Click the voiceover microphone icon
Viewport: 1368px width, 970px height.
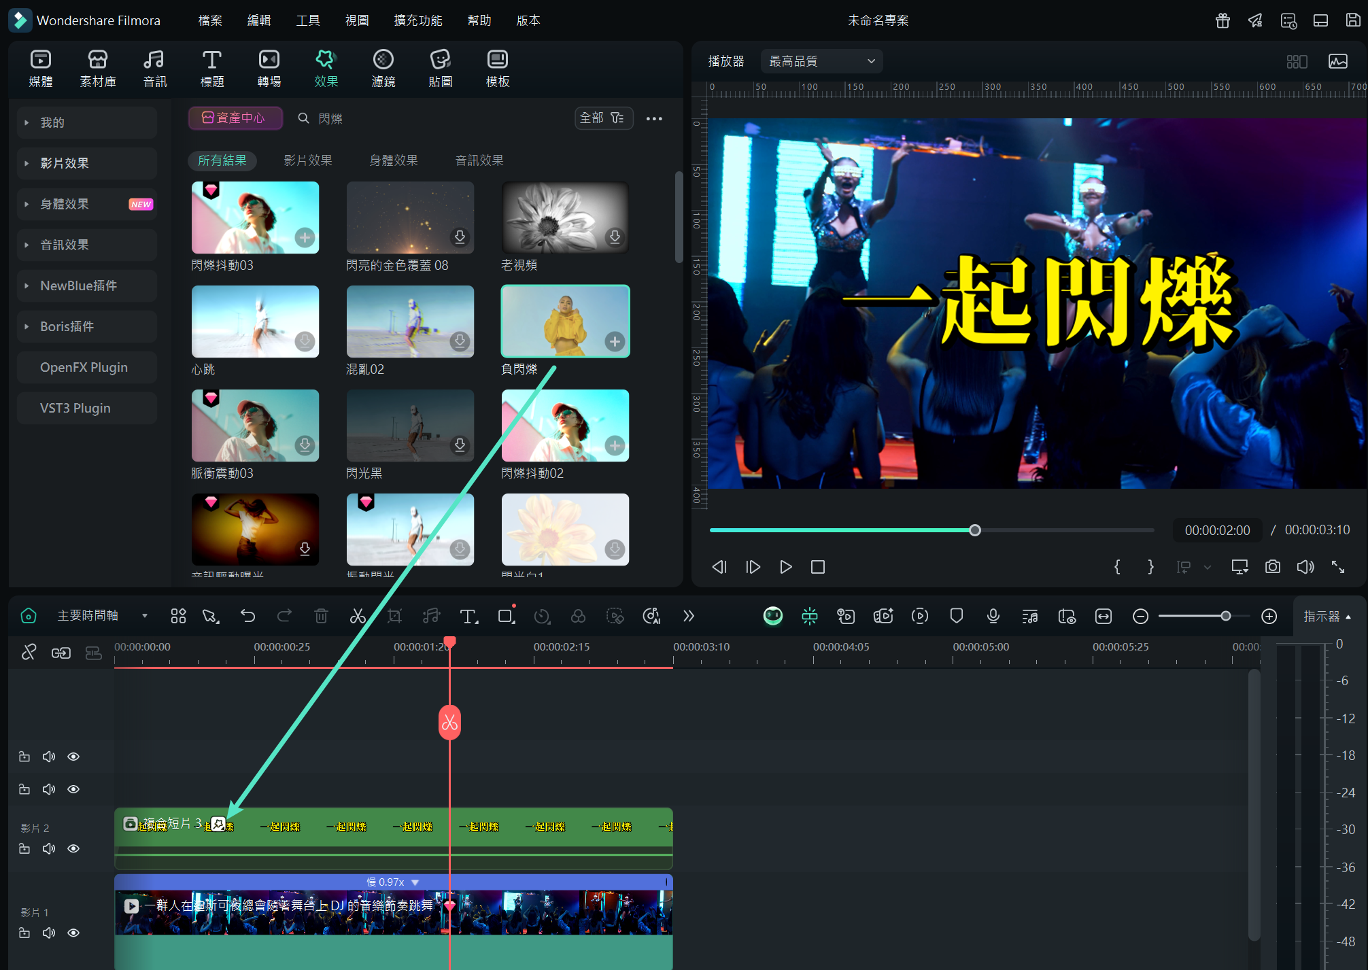coord(993,616)
